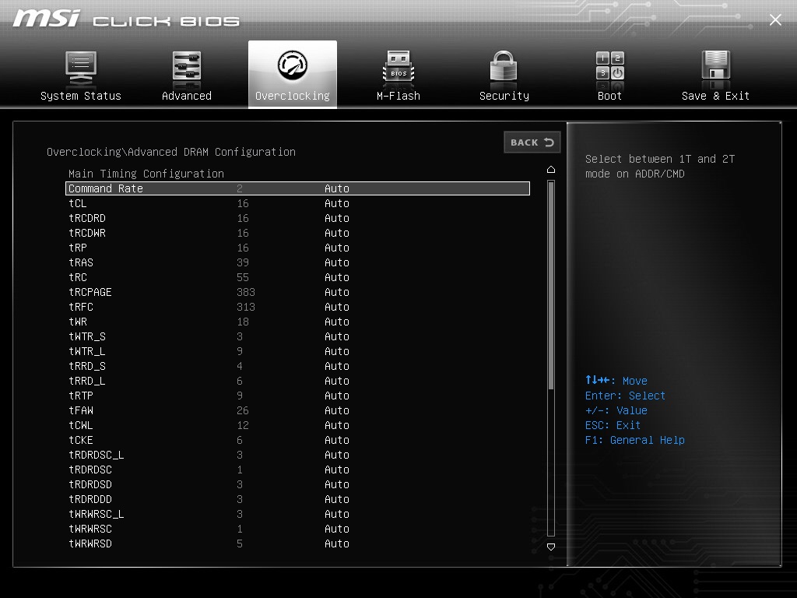Select the tCWL row label
This screenshot has height=598, width=797.
tap(81, 425)
